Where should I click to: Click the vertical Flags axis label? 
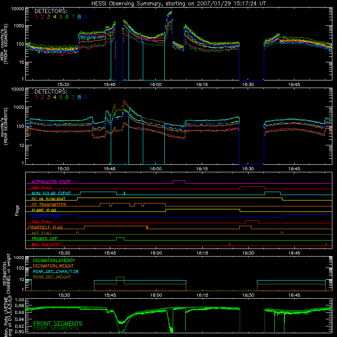point(17,210)
